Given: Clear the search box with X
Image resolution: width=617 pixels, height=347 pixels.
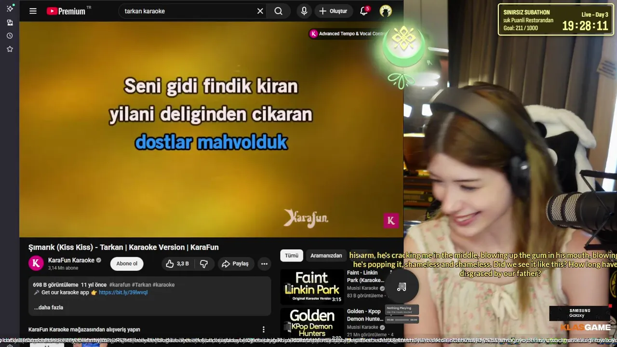Looking at the screenshot, I should pyautogui.click(x=260, y=11).
